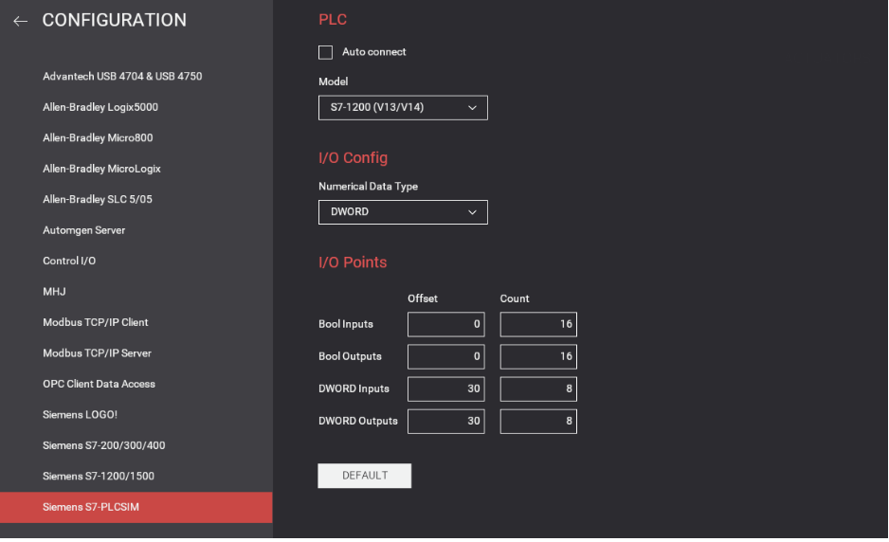Click the DWORD Outputs row label
Viewport: 889px width, 542px height.
(358, 422)
